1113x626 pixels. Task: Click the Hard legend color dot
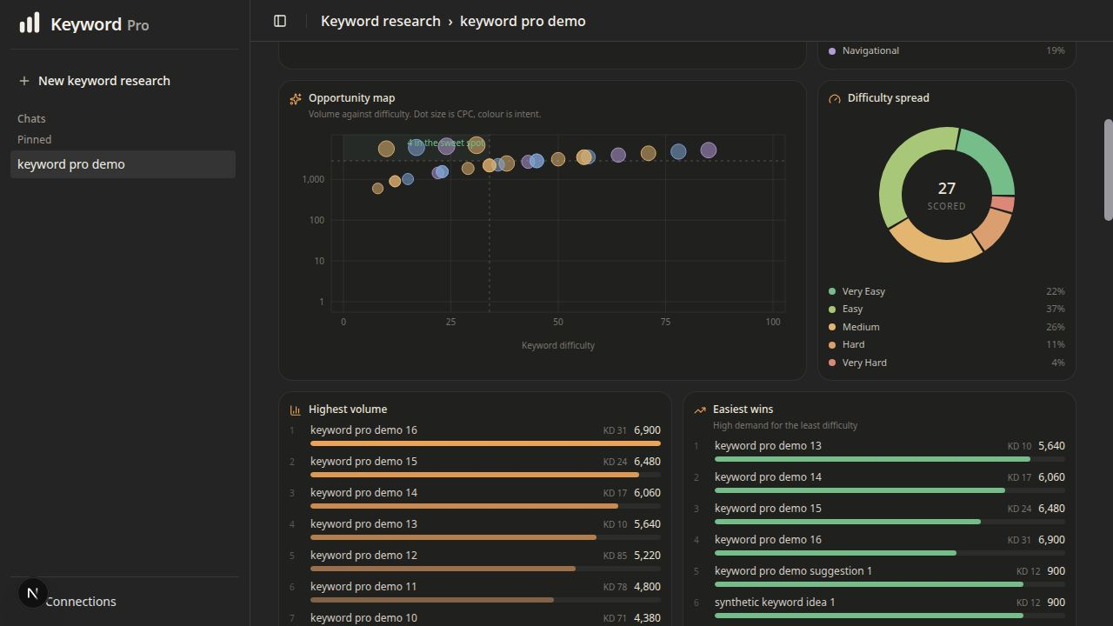[x=832, y=344]
